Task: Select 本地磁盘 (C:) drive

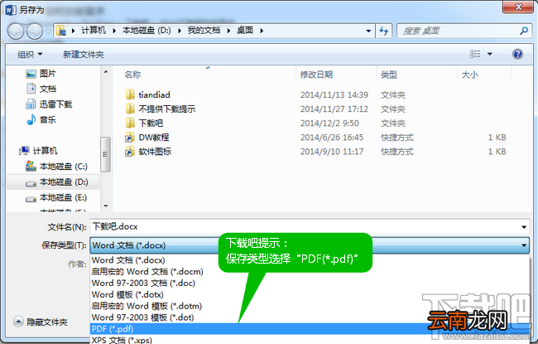Action: point(56,167)
